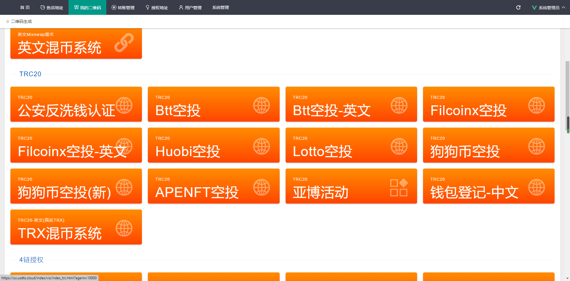Click the globe icon on Btt空投 card
Image resolution: width=570 pixels, height=281 pixels.
262,105
